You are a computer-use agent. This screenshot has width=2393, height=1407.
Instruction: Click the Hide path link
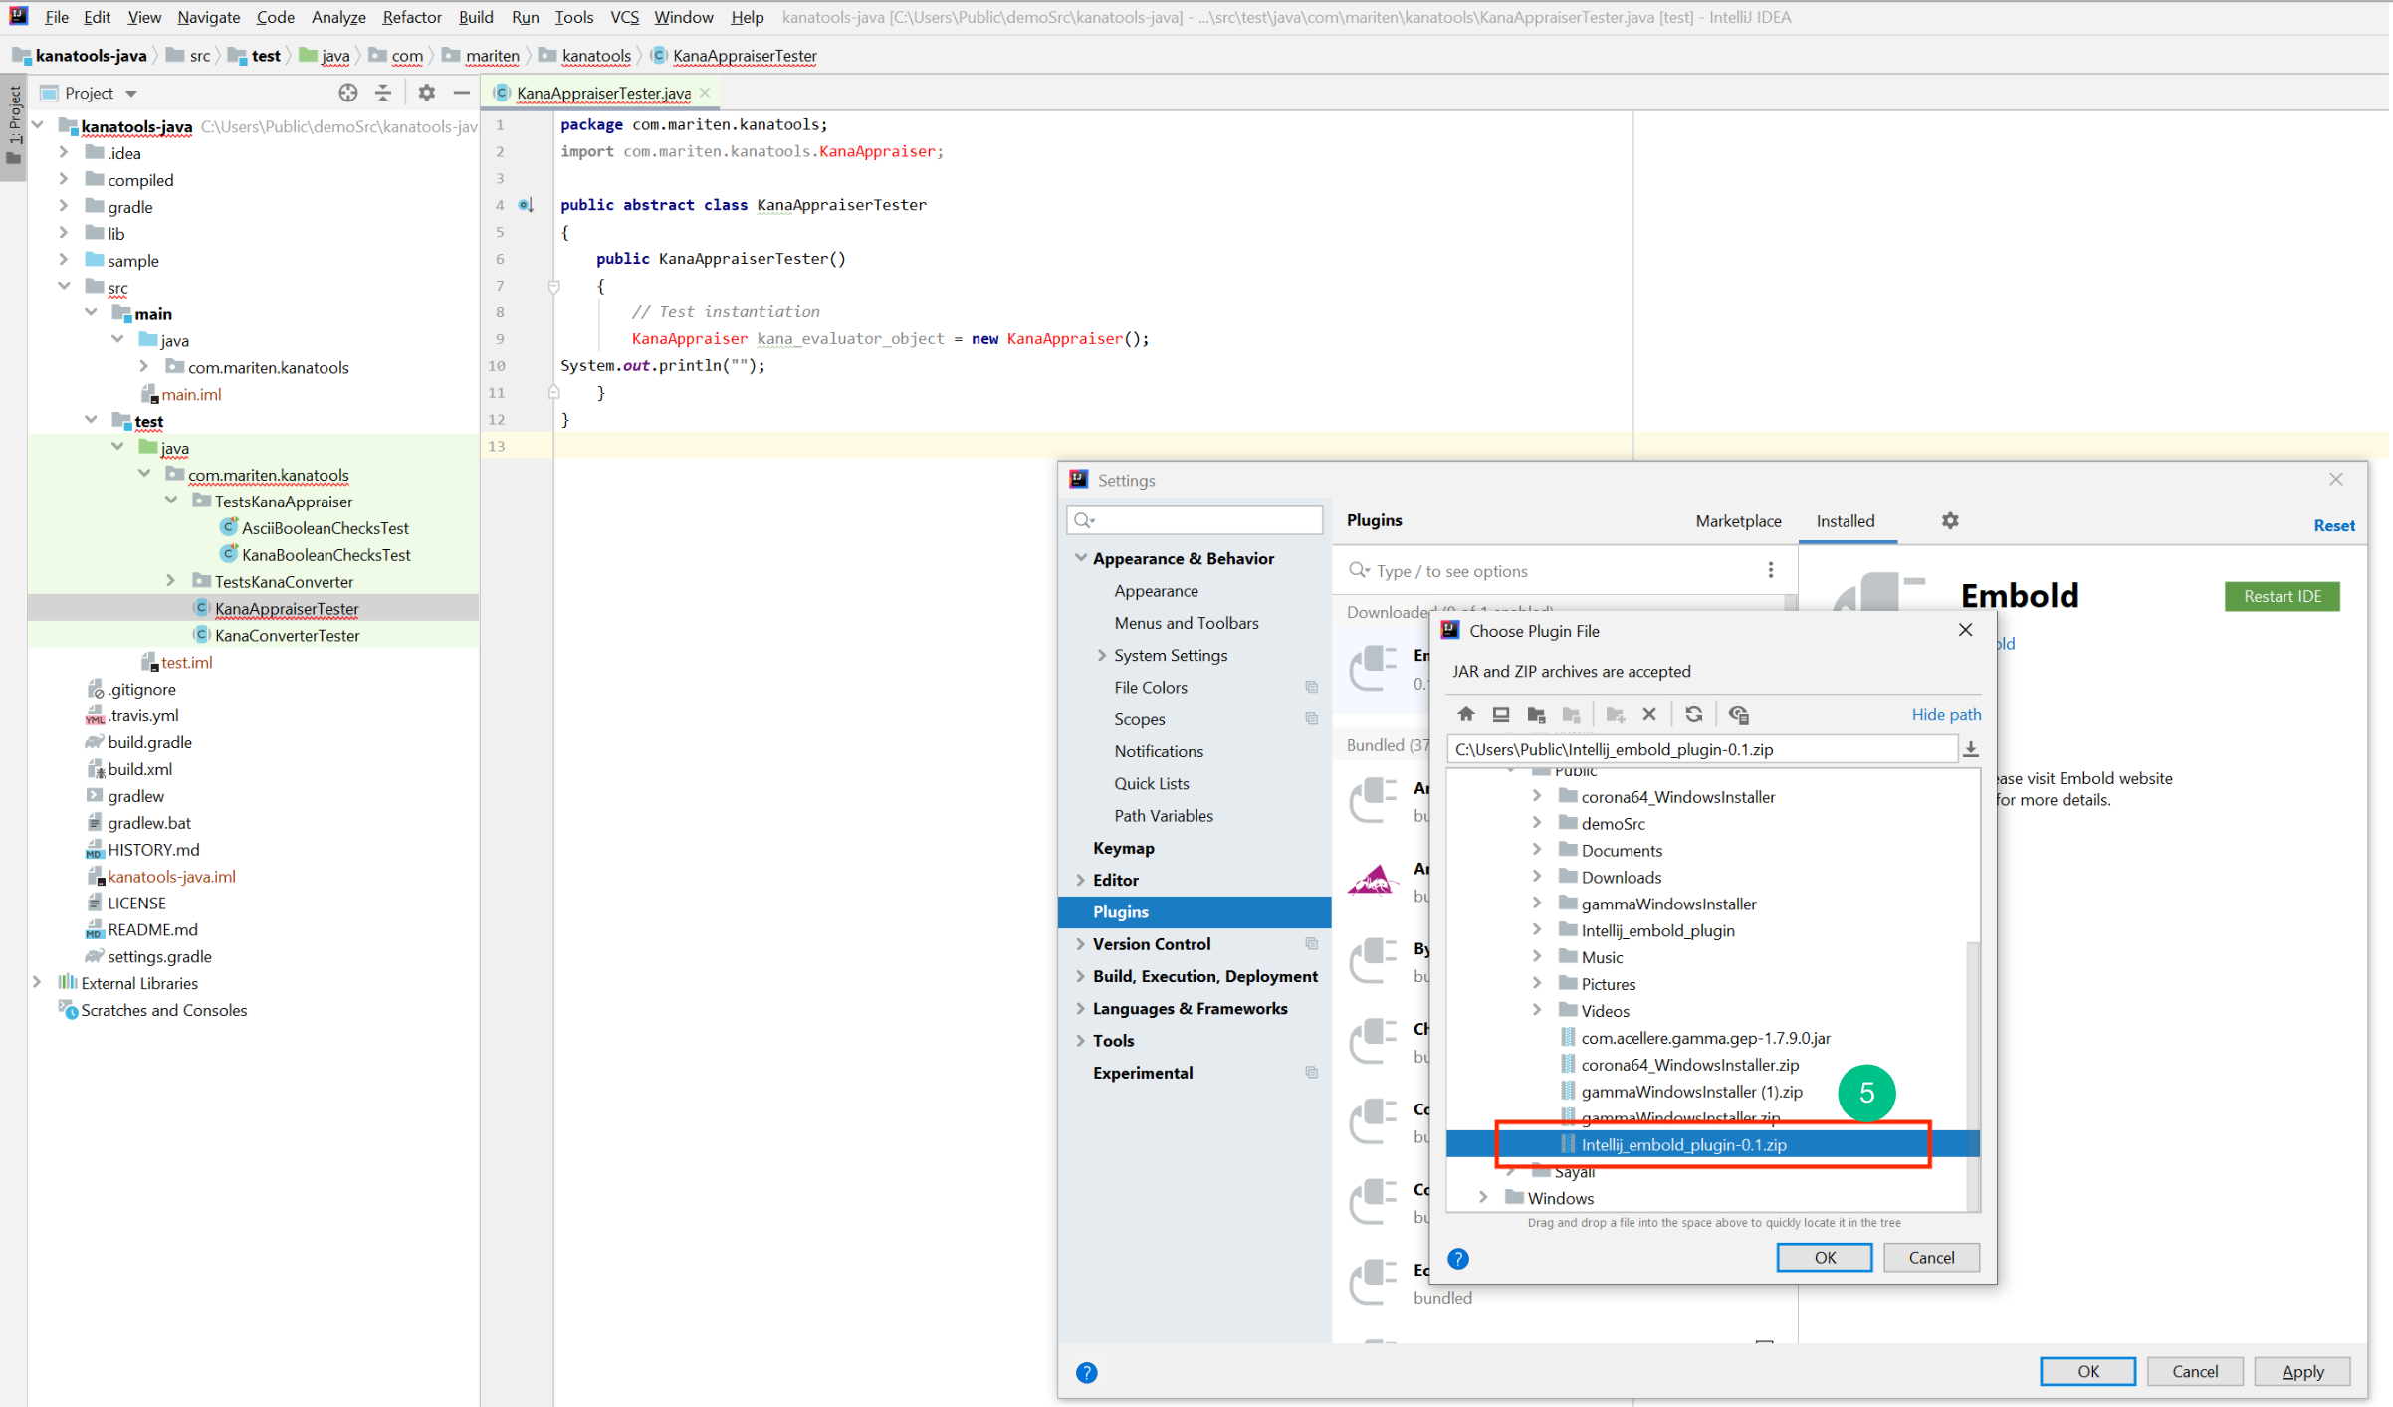point(1946,714)
